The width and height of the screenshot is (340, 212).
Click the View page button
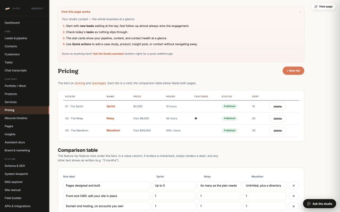[x=323, y=7]
